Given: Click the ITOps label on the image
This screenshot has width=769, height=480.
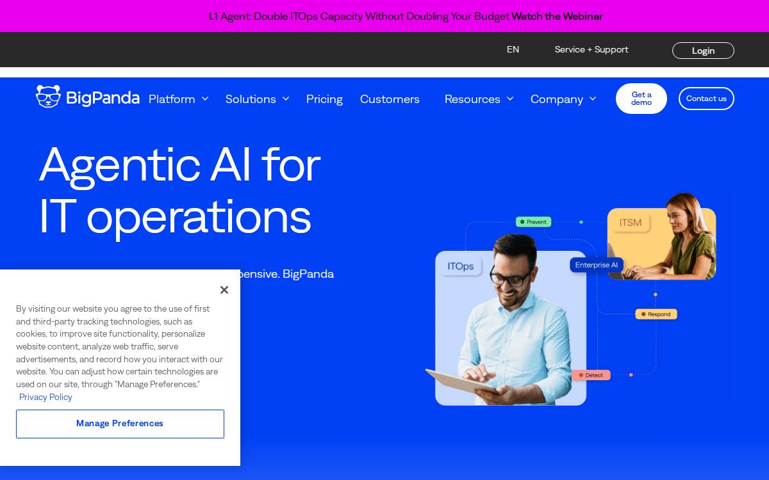Looking at the screenshot, I should click(x=461, y=266).
